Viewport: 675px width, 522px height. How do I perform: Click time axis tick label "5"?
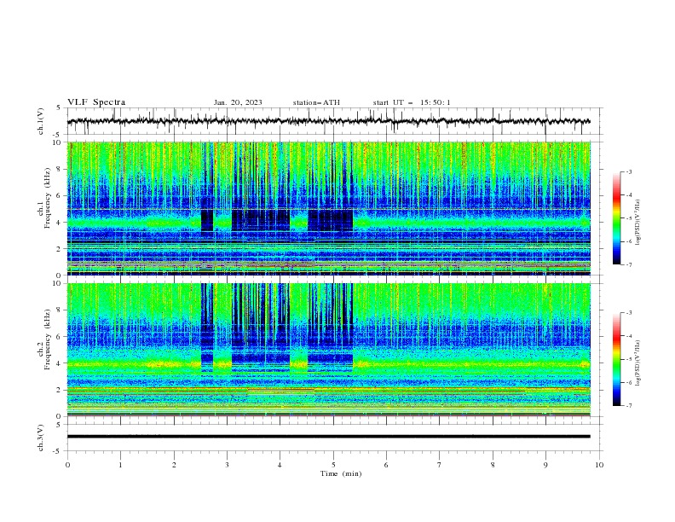click(x=333, y=465)
